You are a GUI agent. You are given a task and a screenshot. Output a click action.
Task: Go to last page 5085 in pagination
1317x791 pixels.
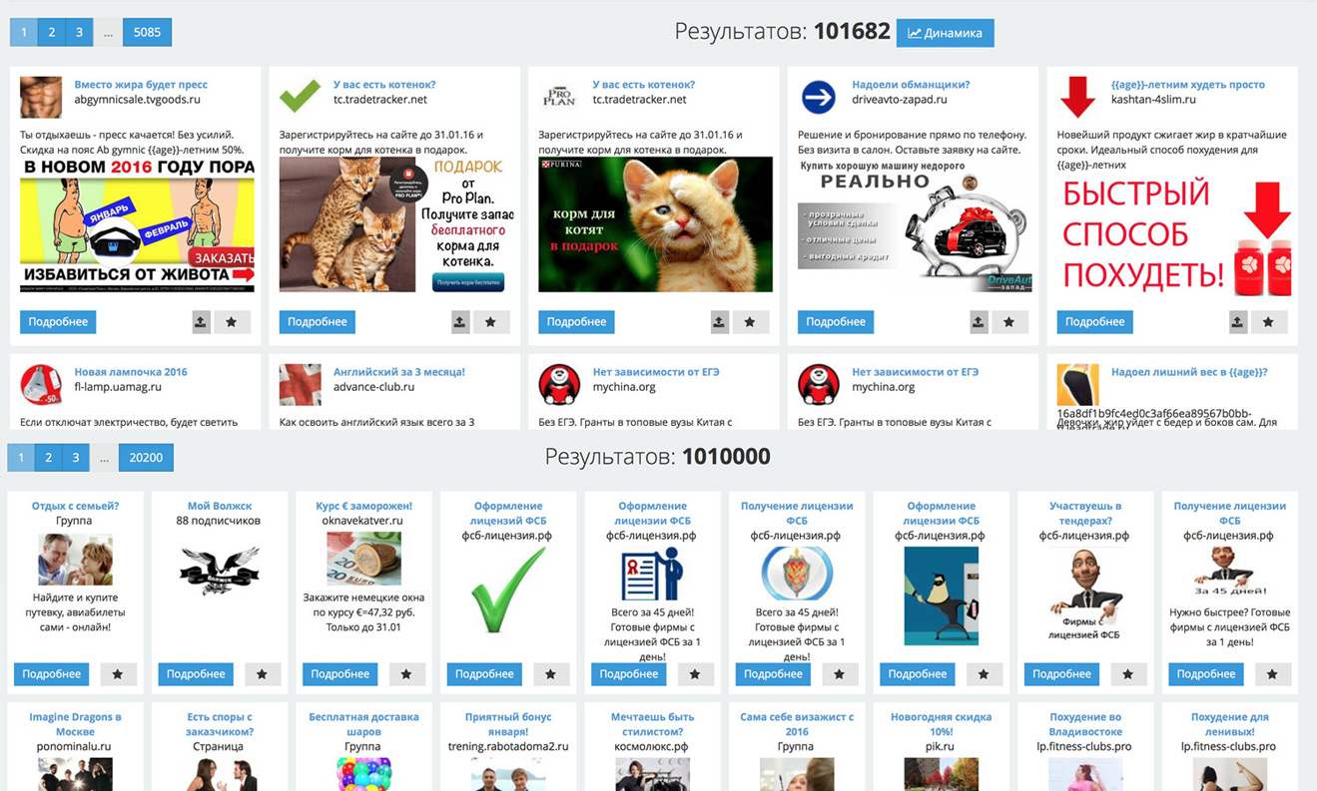147,32
